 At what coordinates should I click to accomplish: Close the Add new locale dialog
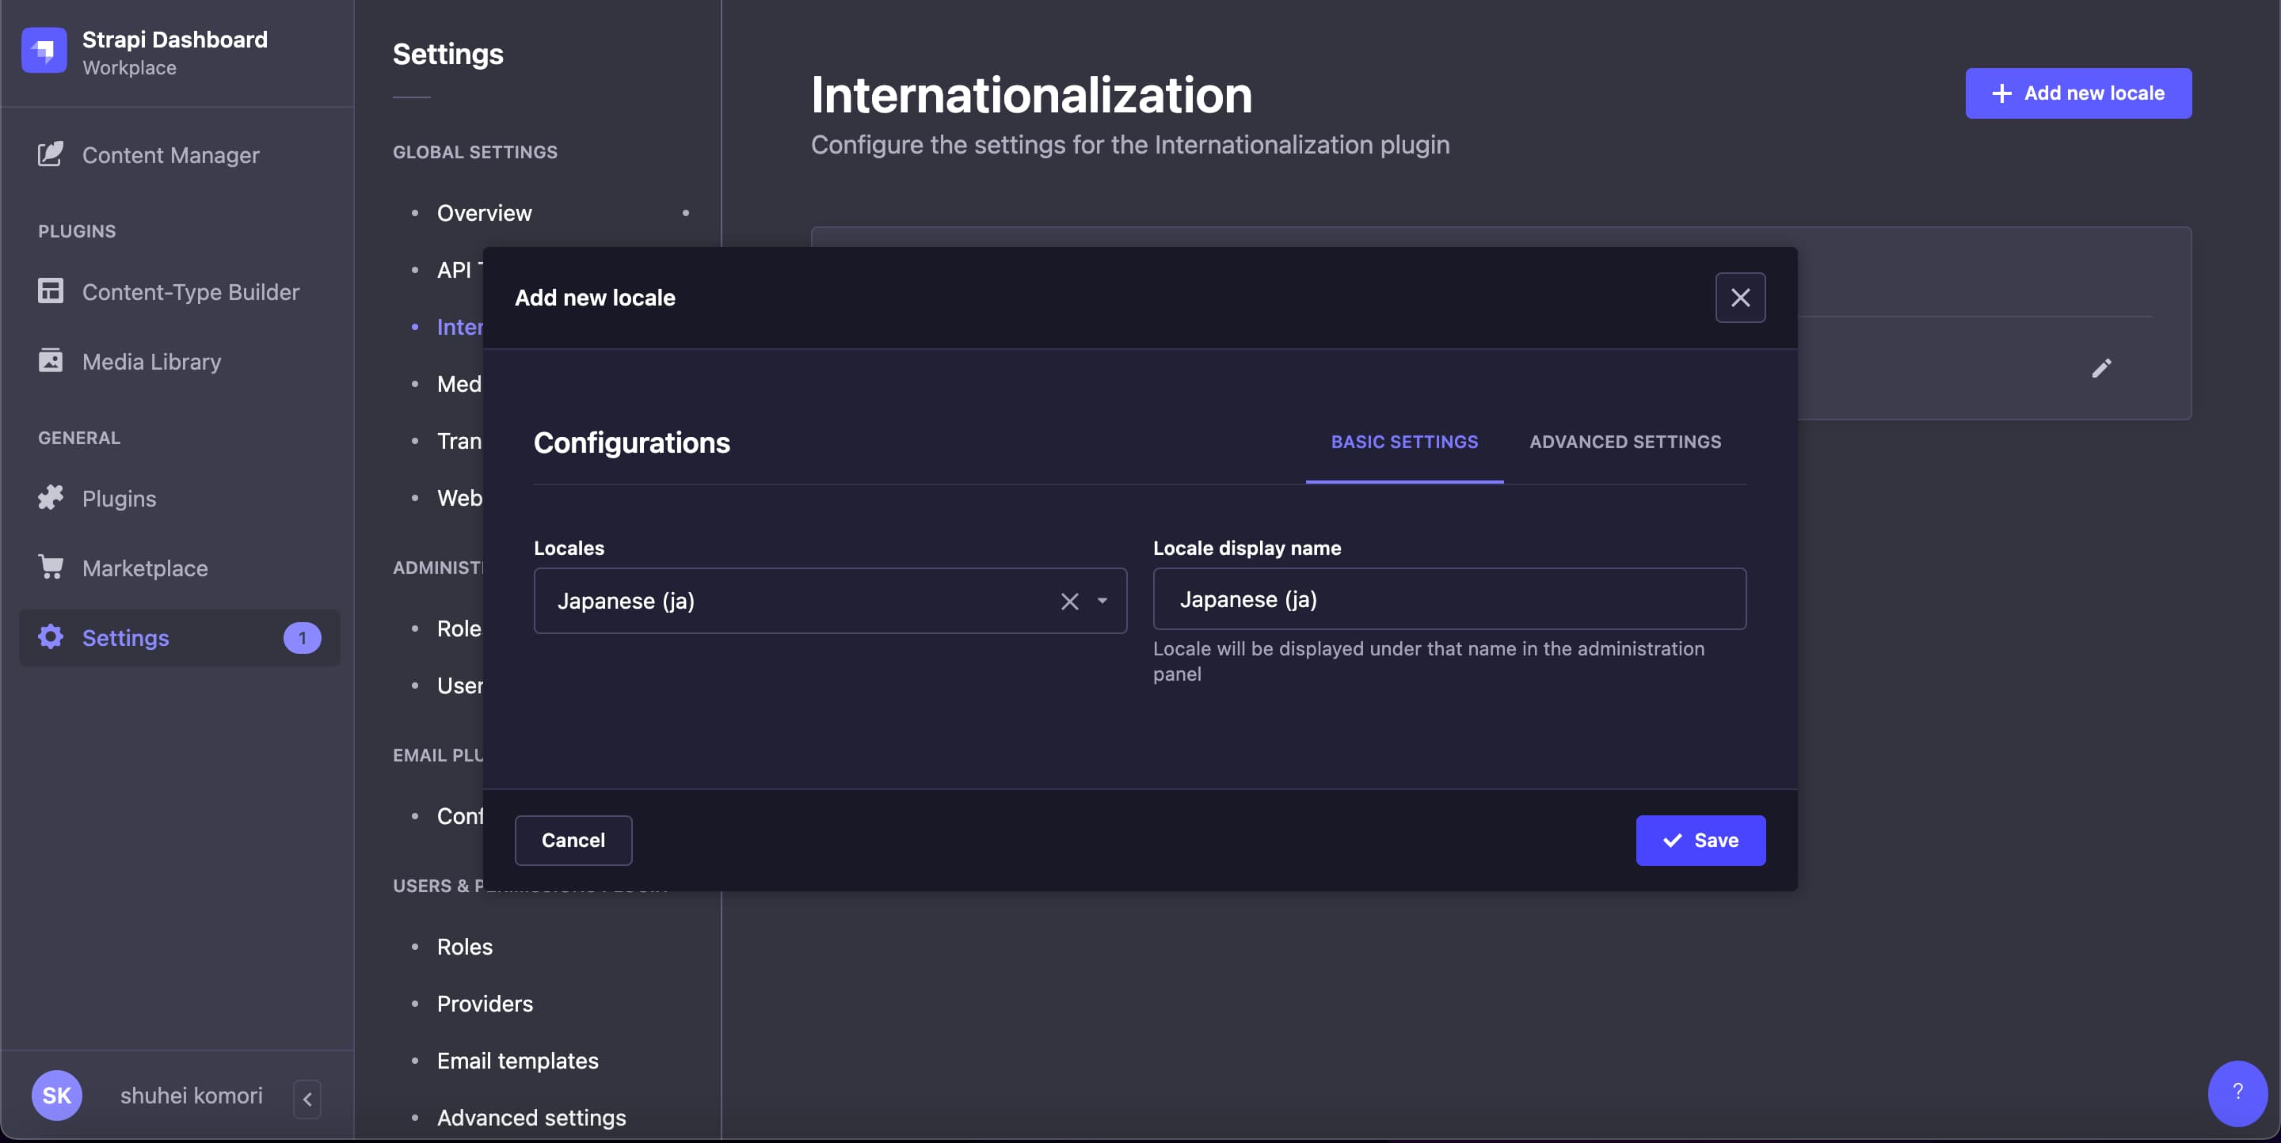point(1740,298)
